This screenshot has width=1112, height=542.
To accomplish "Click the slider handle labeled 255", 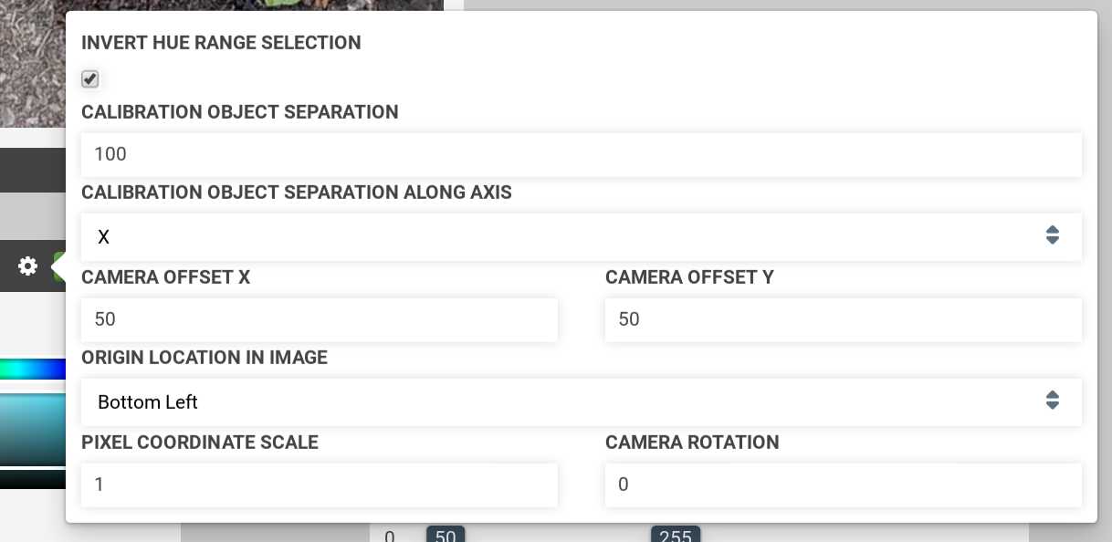I will click(x=675, y=534).
